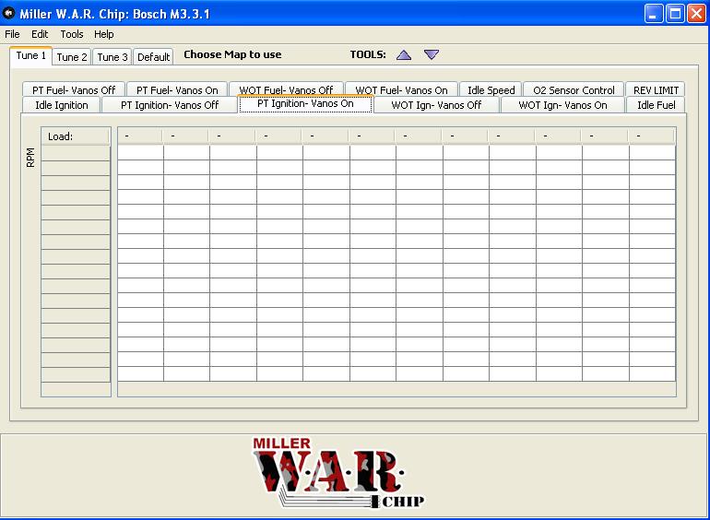The width and height of the screenshot is (710, 520).
Task: Open the REV LIMIT tab
Action: coord(656,89)
